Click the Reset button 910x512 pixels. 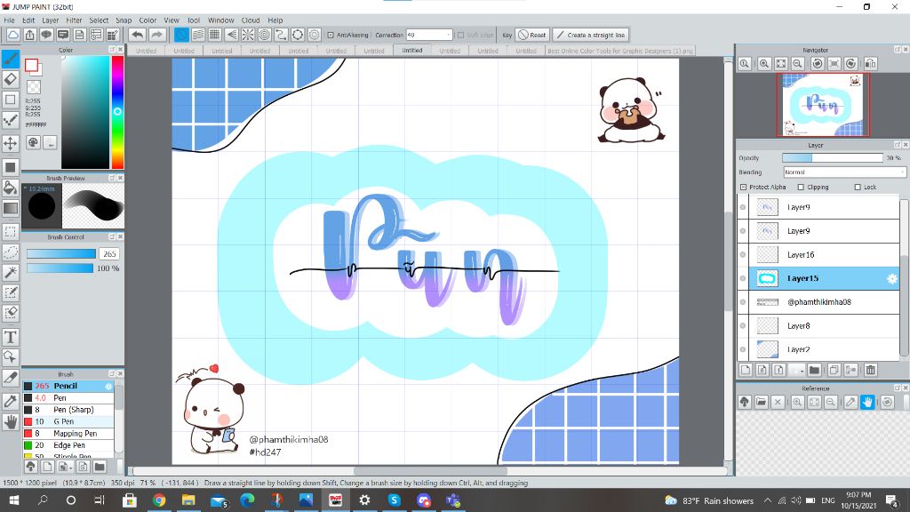coord(531,35)
